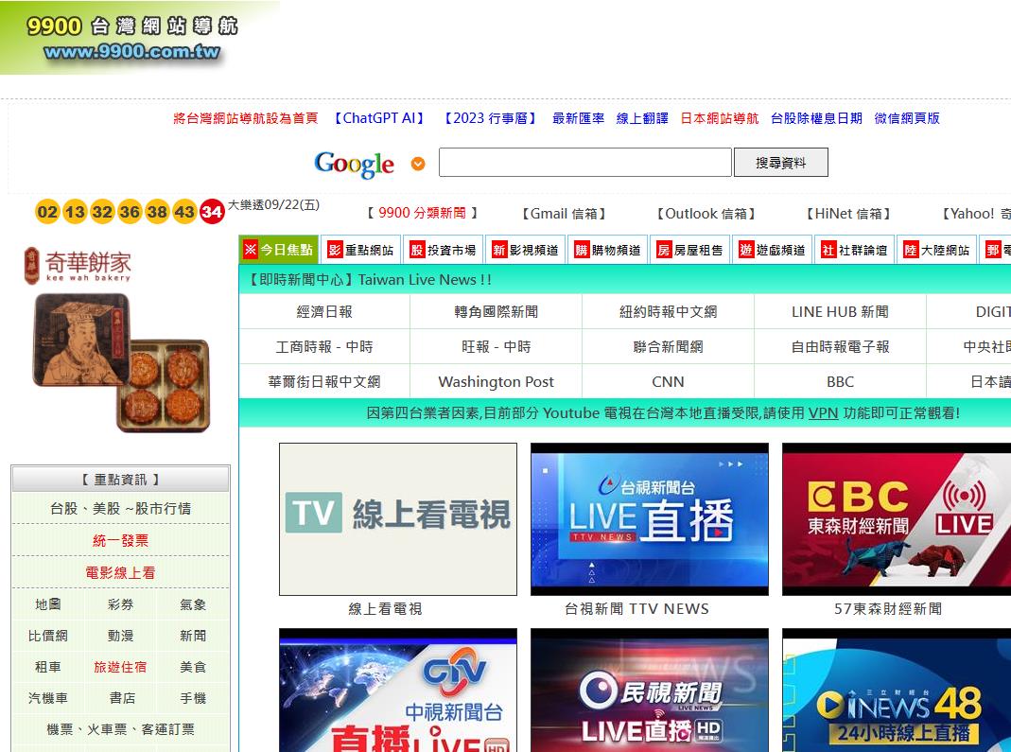Open 旺報 - 中時 link
Screen dimensions: 1011x752
tap(497, 347)
